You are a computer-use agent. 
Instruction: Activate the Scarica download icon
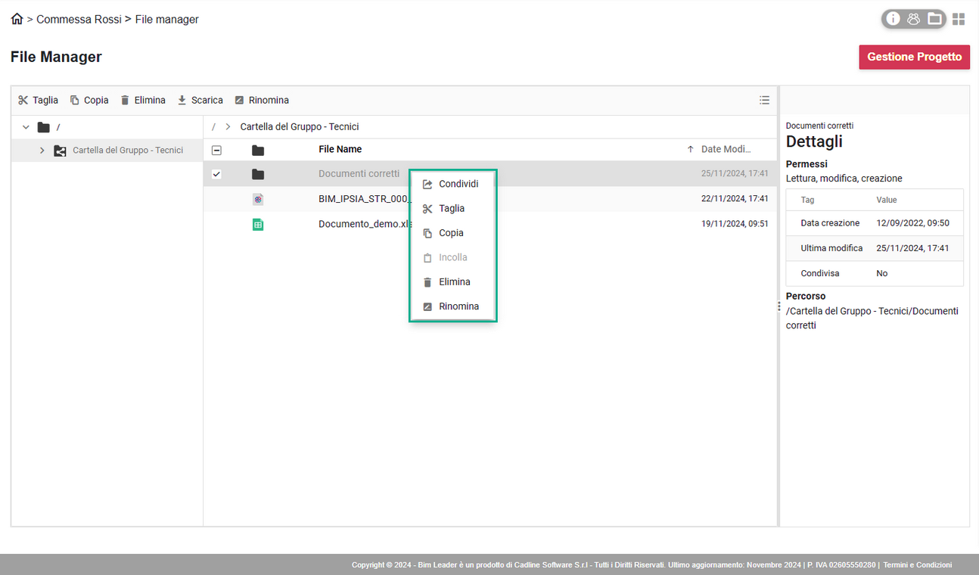[x=181, y=99]
